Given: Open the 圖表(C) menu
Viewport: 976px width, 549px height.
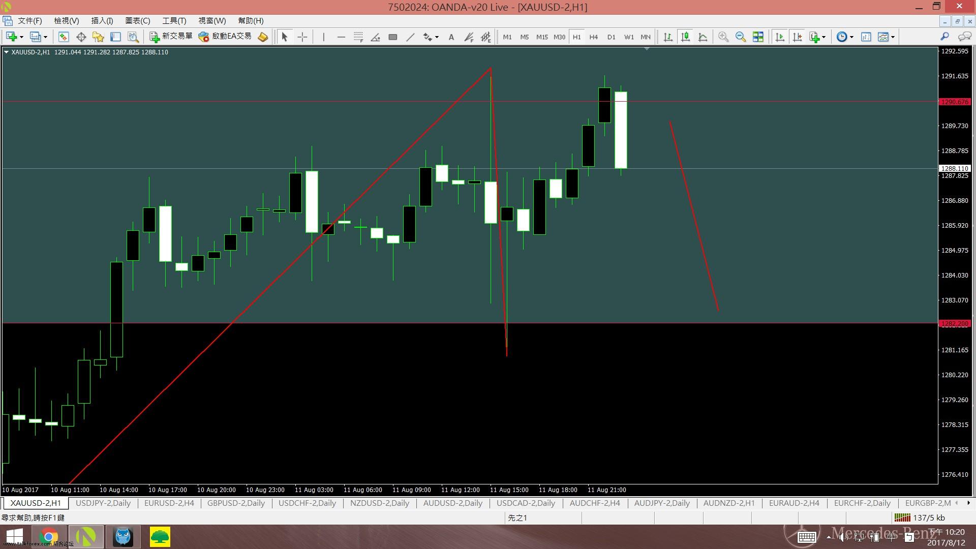Looking at the screenshot, I should [138, 21].
